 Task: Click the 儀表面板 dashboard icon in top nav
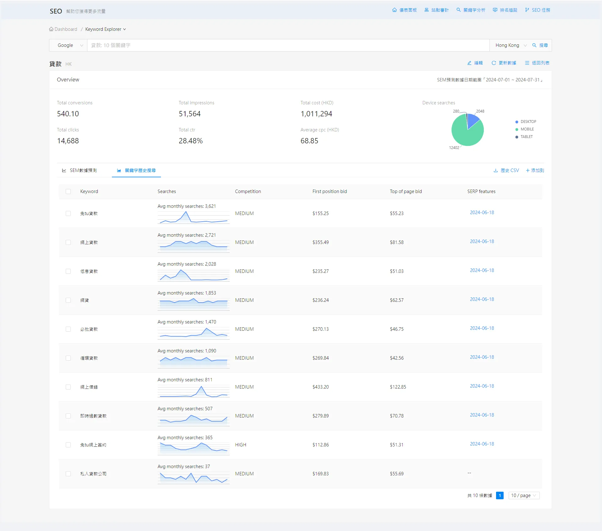click(x=395, y=10)
